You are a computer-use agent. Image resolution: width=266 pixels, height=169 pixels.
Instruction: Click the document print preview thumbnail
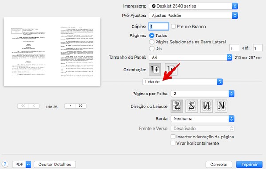click(x=52, y=51)
